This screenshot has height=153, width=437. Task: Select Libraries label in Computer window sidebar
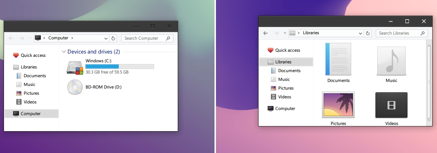point(29,67)
